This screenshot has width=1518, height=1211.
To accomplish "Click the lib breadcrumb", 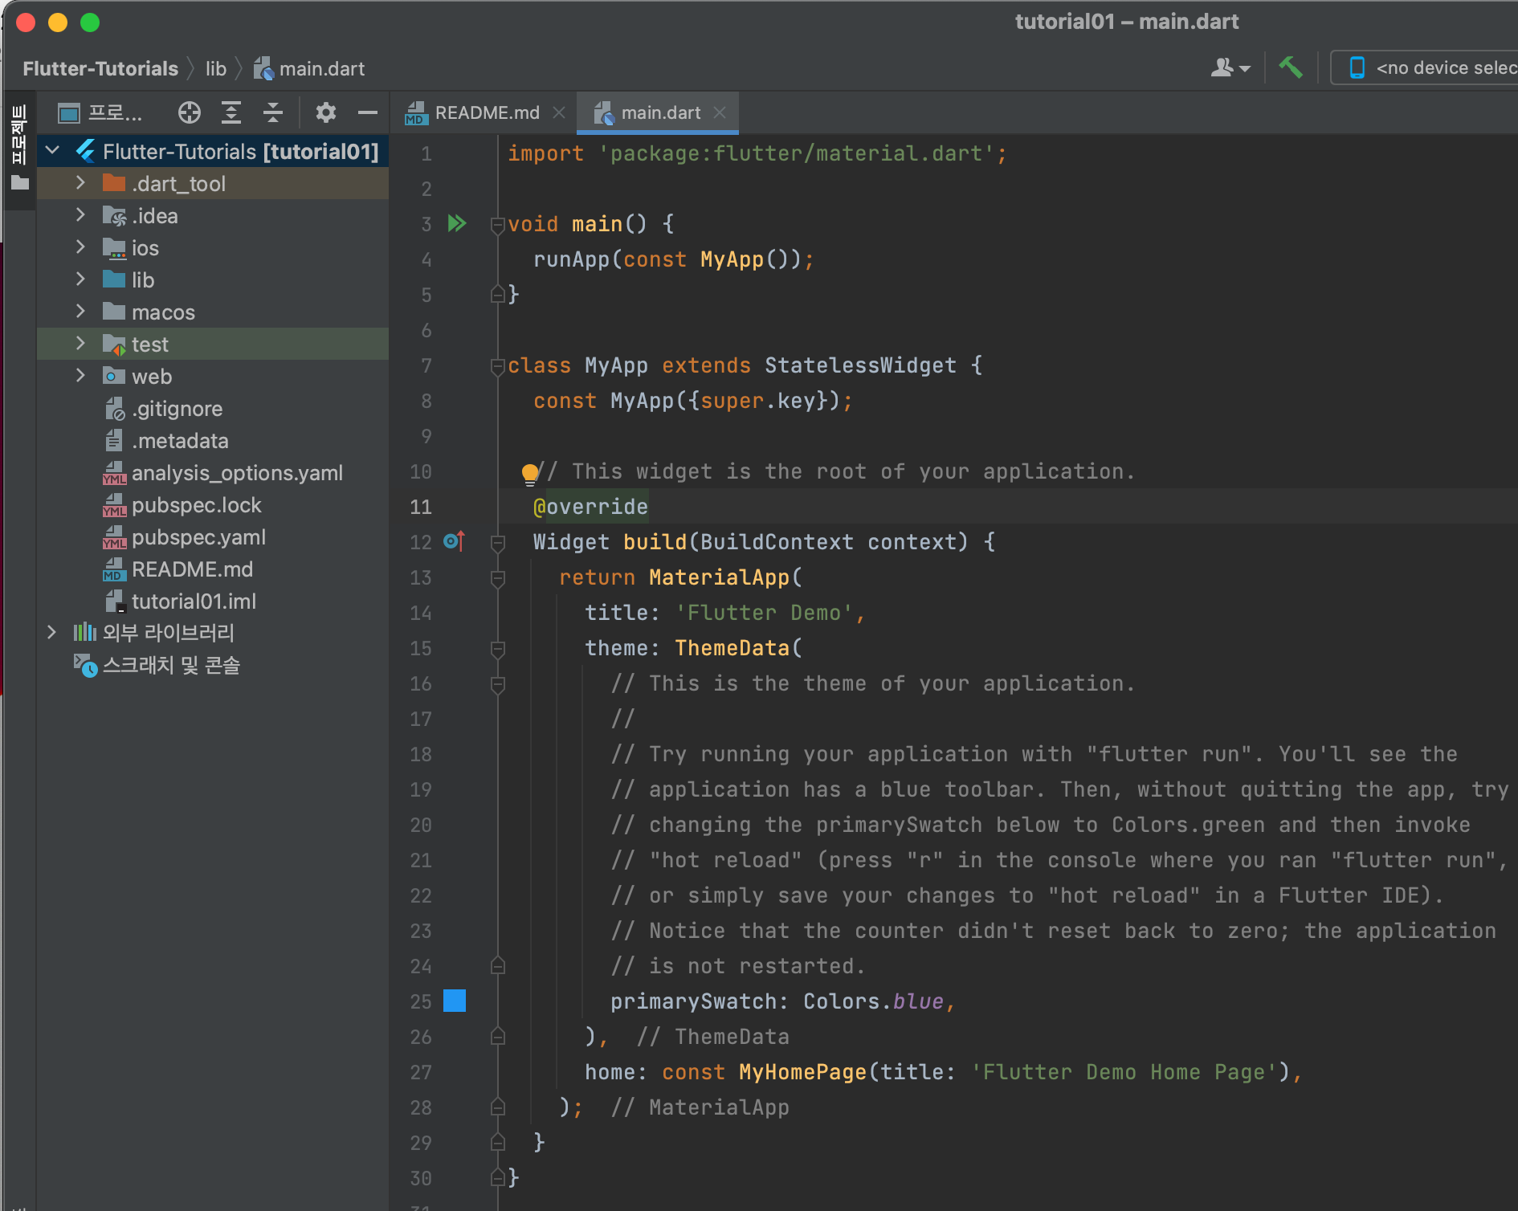I will click(x=216, y=69).
